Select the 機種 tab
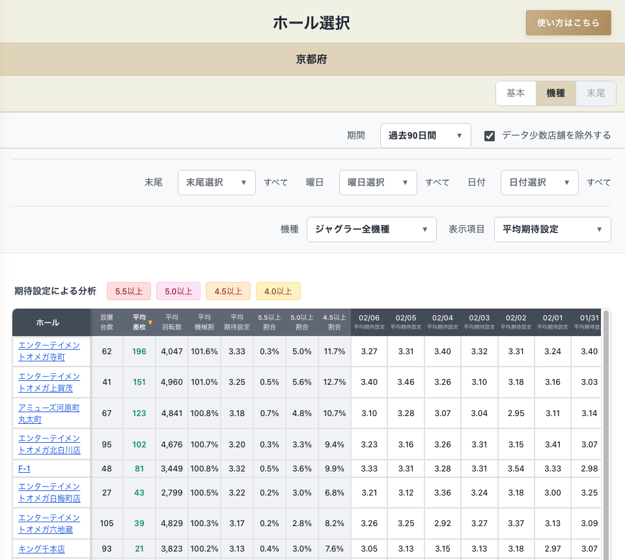Image resolution: width=625 pixels, height=560 pixels. click(555, 93)
